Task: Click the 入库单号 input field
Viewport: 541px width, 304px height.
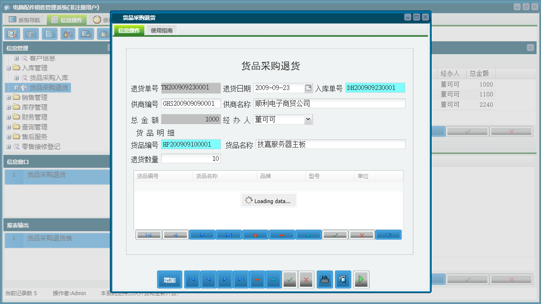Action: coord(375,88)
